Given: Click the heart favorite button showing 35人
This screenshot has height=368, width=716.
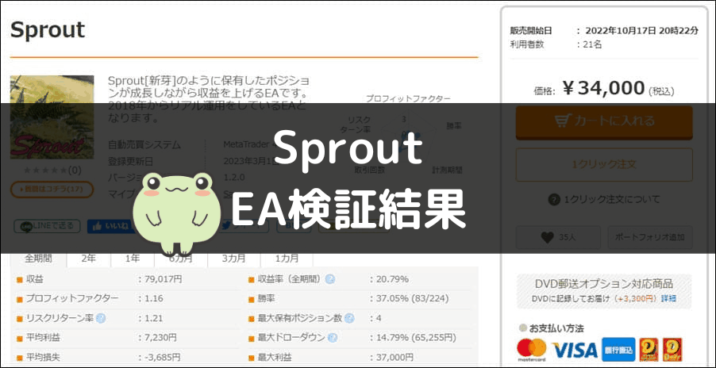Looking at the screenshot, I should point(558,237).
